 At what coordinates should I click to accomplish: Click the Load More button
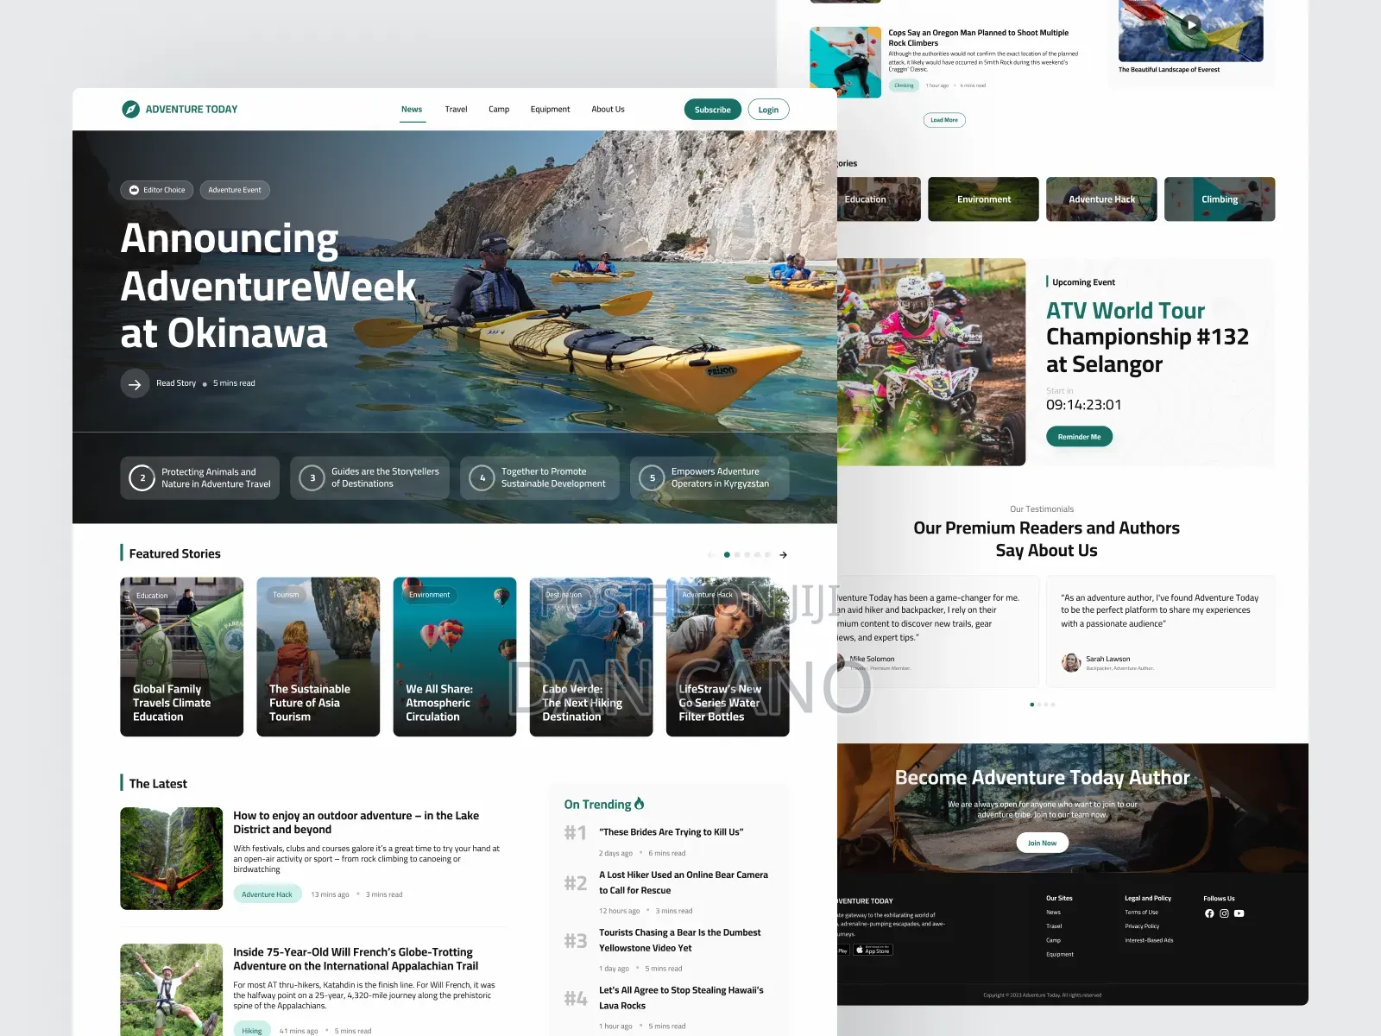[944, 120]
